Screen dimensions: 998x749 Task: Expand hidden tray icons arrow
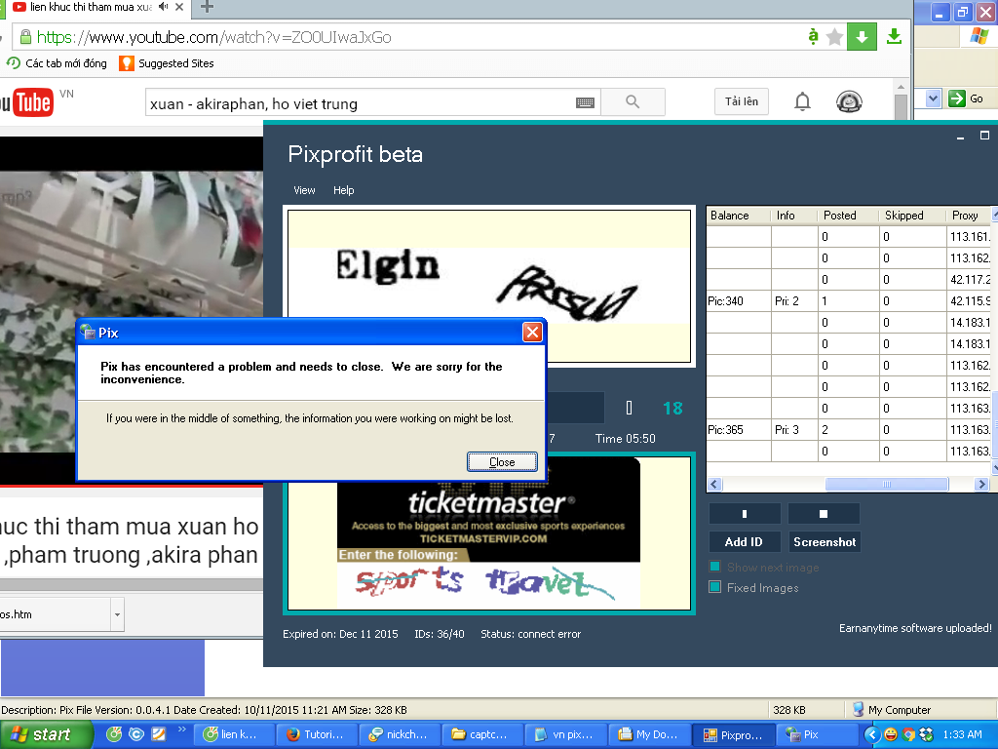pos(872,735)
